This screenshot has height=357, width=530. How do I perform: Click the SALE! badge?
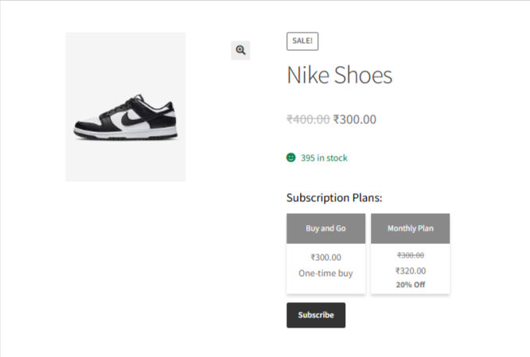point(302,41)
